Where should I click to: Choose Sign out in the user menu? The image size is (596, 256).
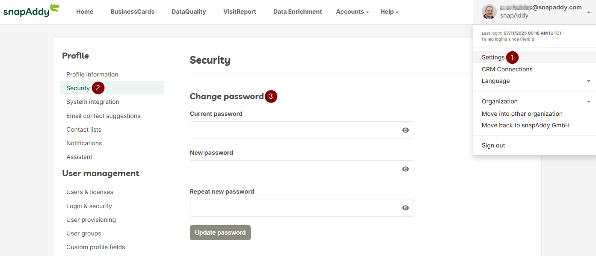(493, 145)
